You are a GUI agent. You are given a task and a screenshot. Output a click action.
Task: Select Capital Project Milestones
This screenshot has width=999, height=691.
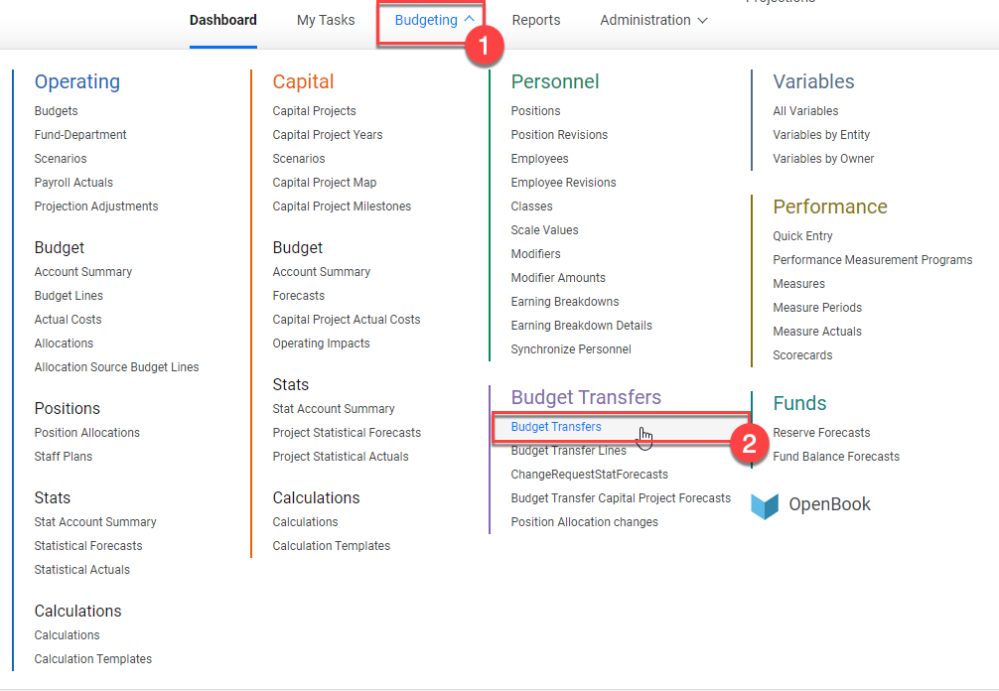[342, 206]
